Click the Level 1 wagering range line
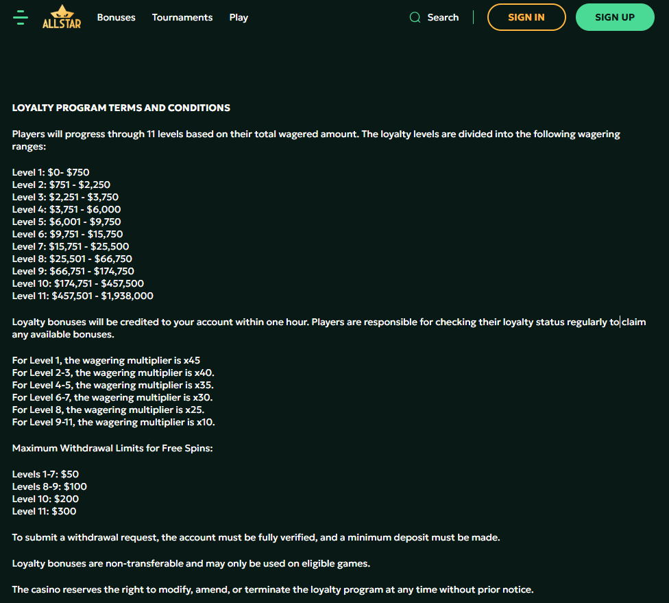The height and width of the screenshot is (603, 669). pos(51,172)
